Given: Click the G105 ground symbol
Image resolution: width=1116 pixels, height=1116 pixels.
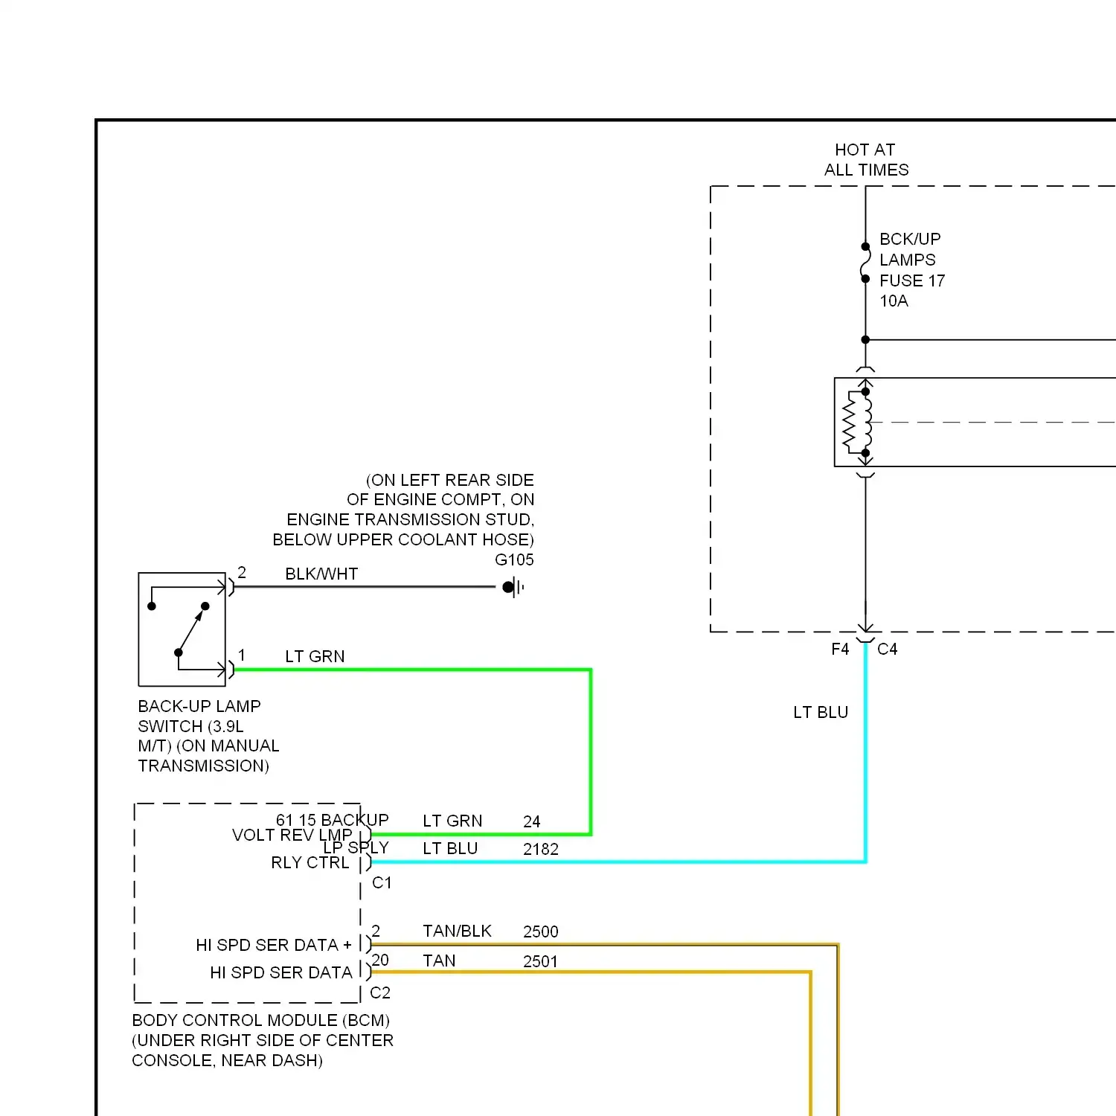Looking at the screenshot, I should (513, 587).
